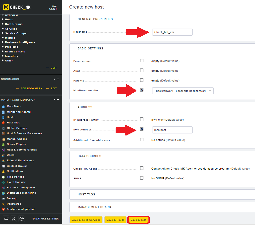Enable the Alias checkbox

(142, 70)
